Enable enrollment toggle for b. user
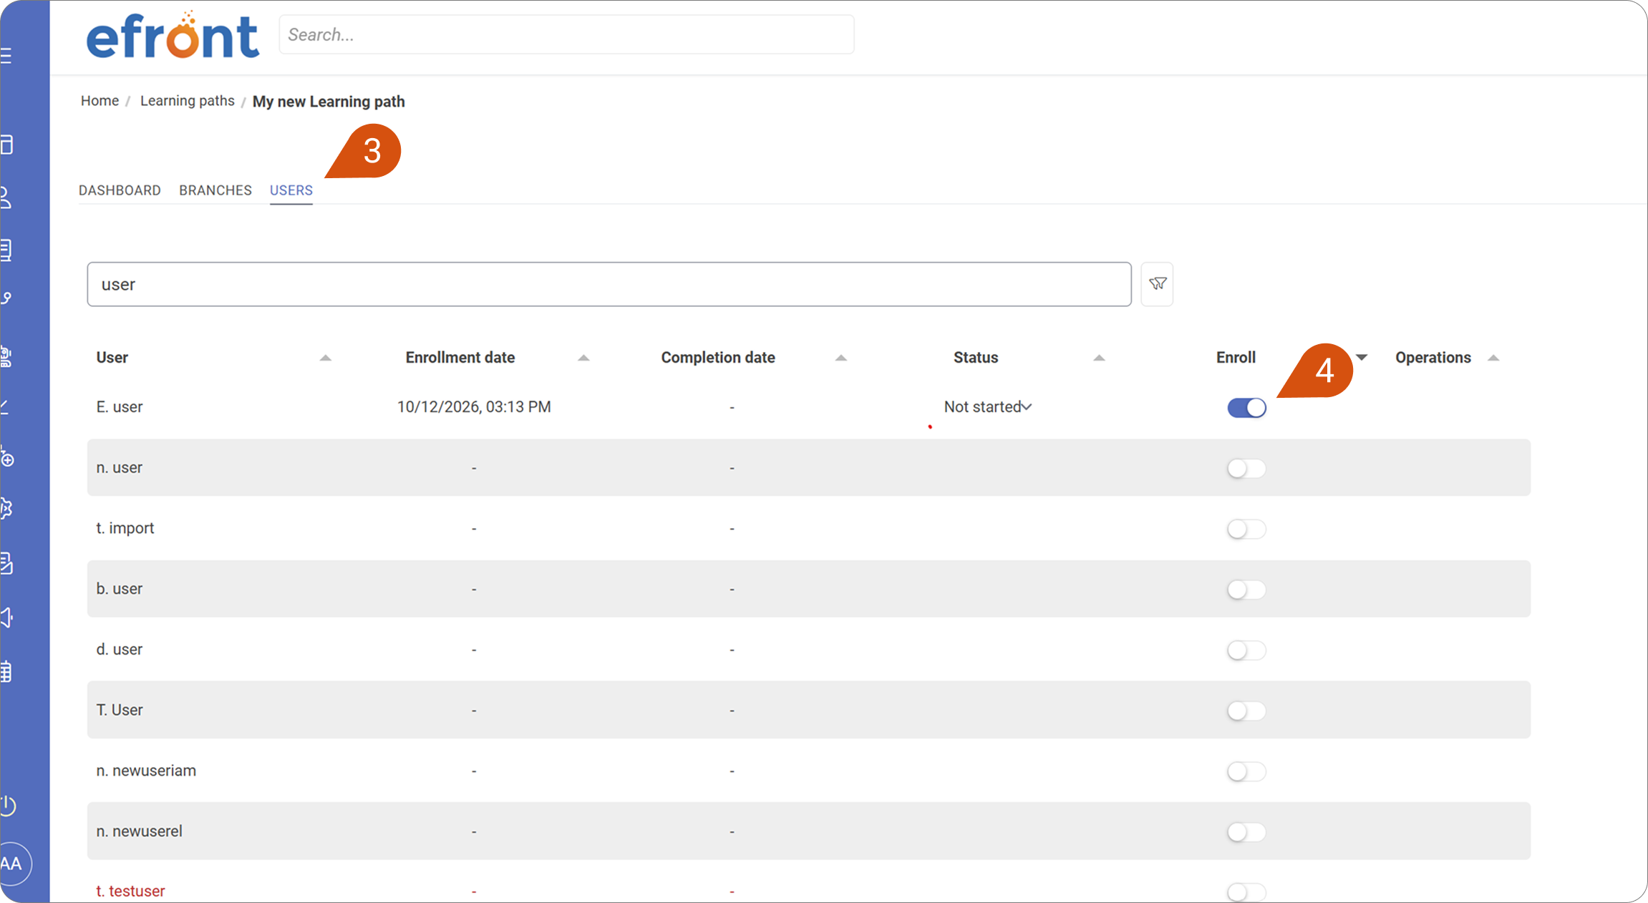Image resolution: width=1648 pixels, height=903 pixels. pyautogui.click(x=1246, y=590)
